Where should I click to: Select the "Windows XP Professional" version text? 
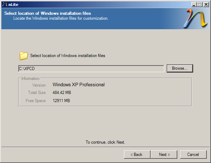coord(79,84)
